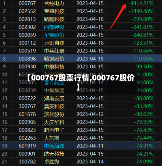Viewport: 162px width, 166px height.
Task: Select stock code 601678
Action: point(27,114)
